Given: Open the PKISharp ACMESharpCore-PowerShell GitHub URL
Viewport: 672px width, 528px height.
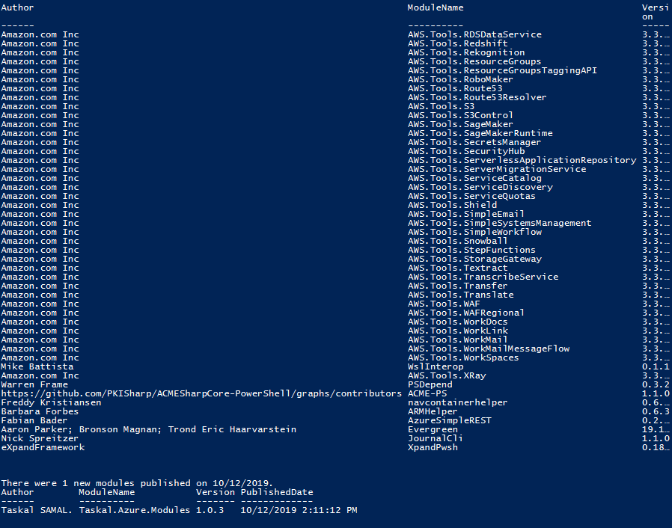Looking at the screenshot, I should [201, 394].
